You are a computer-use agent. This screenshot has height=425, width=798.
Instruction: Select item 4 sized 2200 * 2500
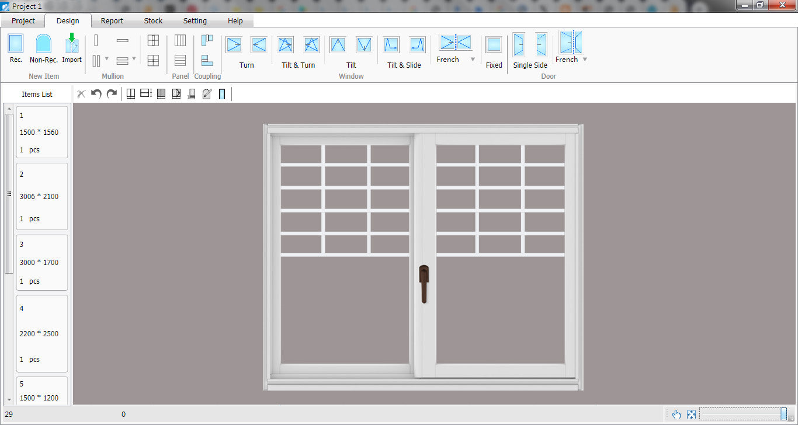[x=42, y=333]
